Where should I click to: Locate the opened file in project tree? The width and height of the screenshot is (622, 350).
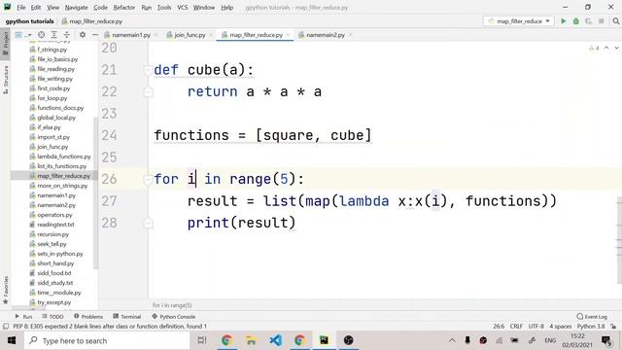[x=41, y=35]
